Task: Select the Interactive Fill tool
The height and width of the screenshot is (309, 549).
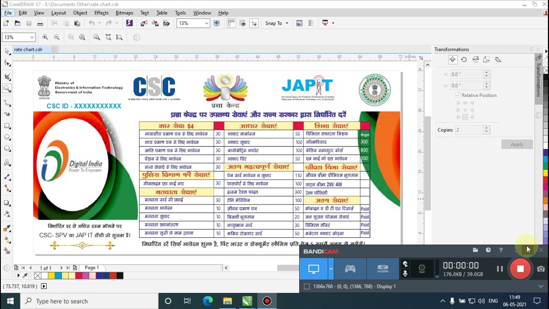Action: point(7,239)
